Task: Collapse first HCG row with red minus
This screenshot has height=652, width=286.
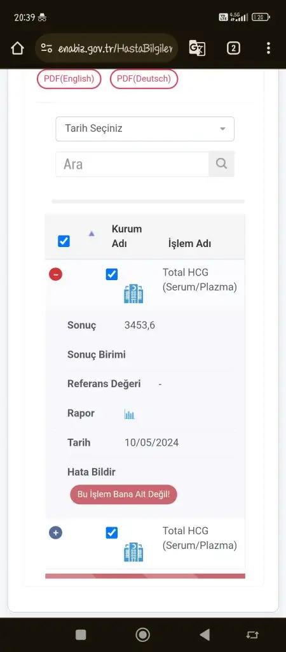Action: pos(56,274)
